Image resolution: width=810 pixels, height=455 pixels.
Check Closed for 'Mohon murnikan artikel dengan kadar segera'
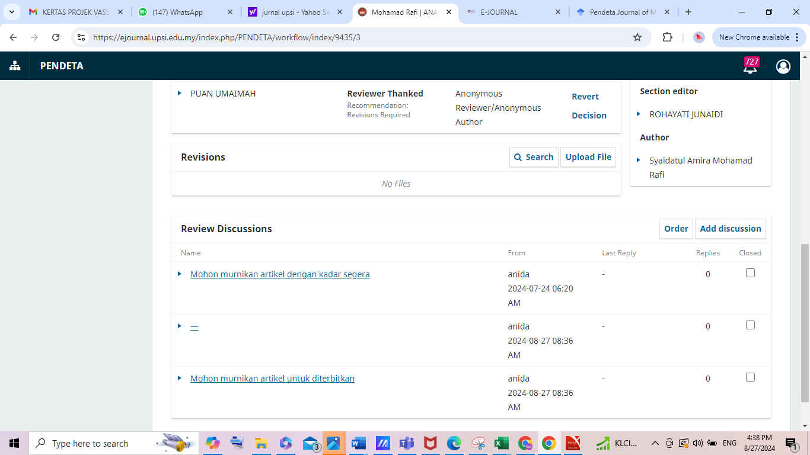pos(750,273)
